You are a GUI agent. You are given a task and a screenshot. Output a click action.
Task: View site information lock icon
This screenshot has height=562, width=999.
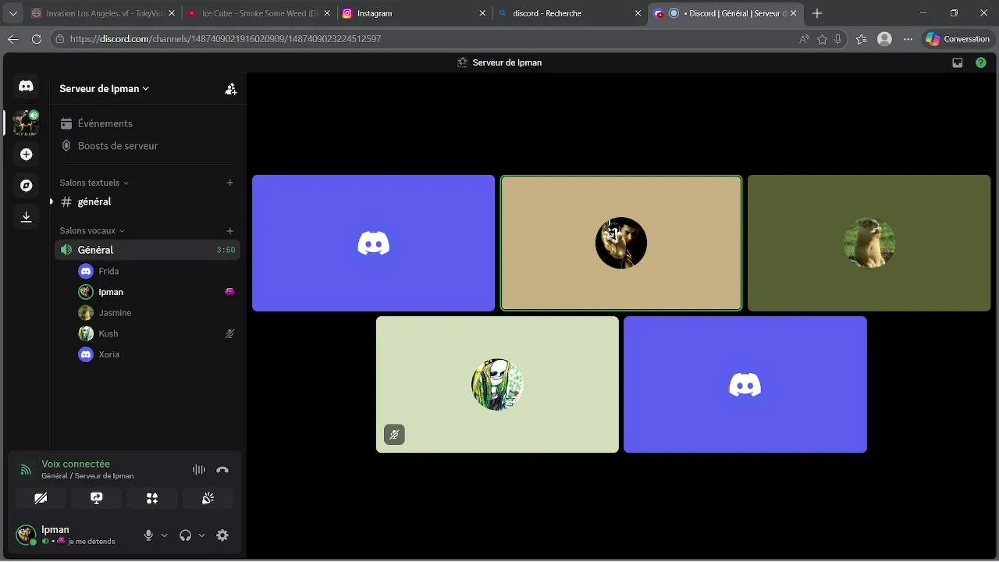[60, 39]
